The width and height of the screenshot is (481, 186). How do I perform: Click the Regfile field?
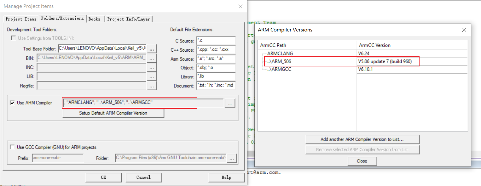[x=91, y=86]
